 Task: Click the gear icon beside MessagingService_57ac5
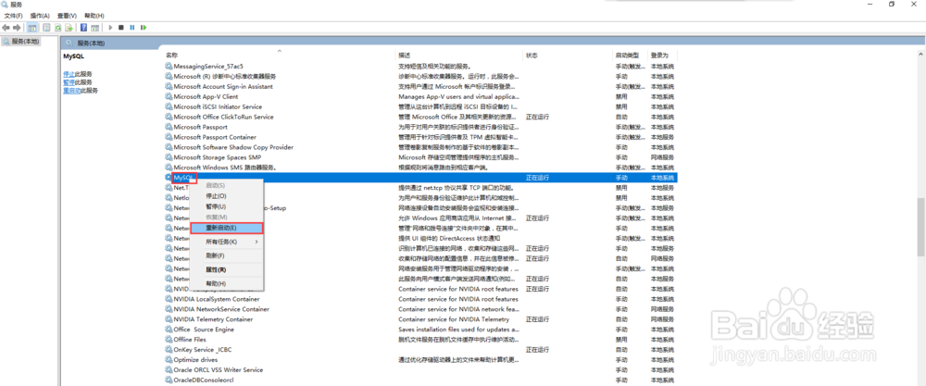(x=169, y=66)
